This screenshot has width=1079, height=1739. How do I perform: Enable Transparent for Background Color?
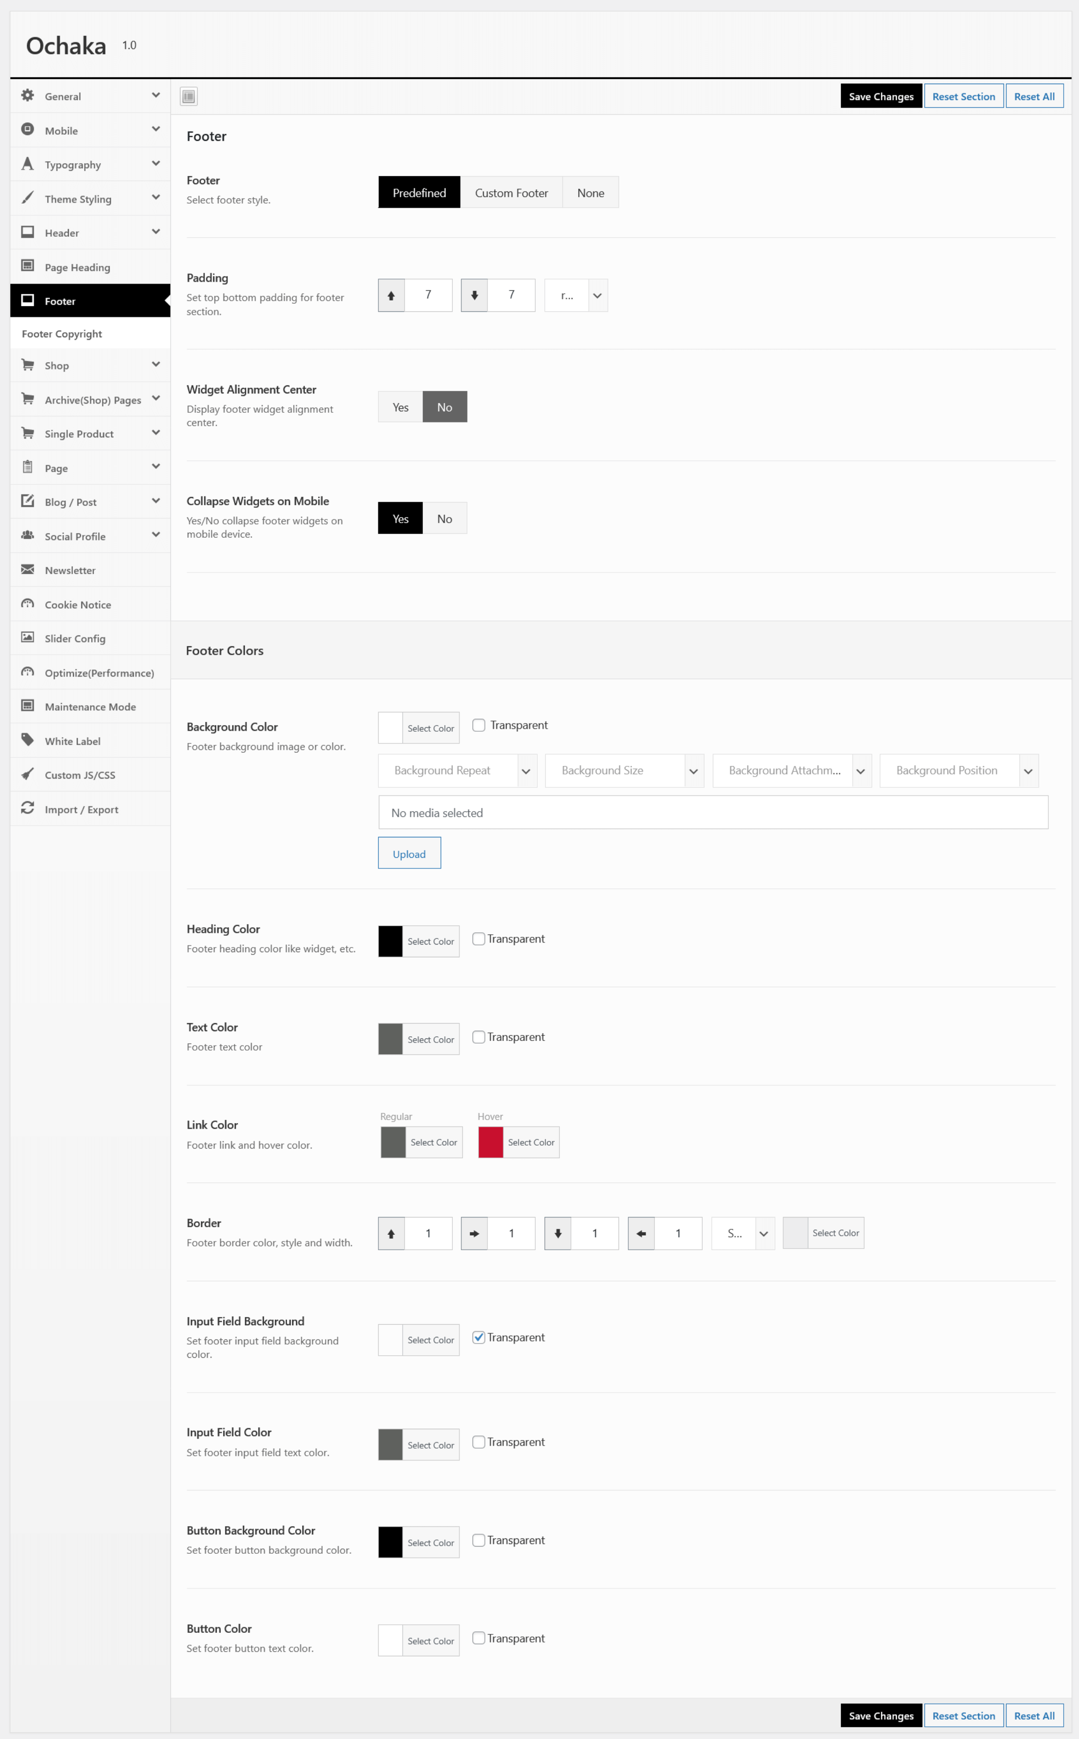click(479, 725)
